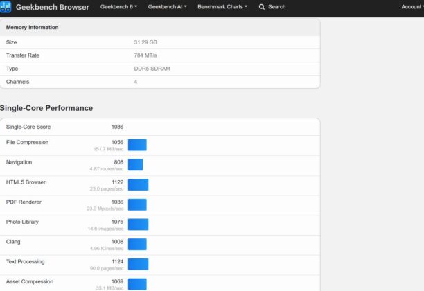Select the 23.9 Mpixels/sec subtext
This screenshot has height=291, width=424.
[105, 209]
